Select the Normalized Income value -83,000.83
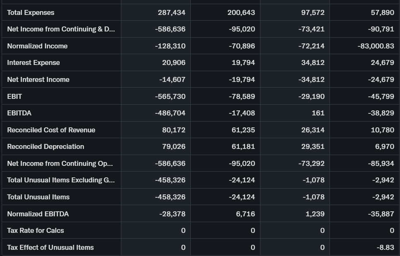Image resolution: width=400 pixels, height=256 pixels. 376,46
